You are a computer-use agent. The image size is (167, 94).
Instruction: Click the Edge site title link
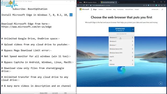click(x=95, y=9)
